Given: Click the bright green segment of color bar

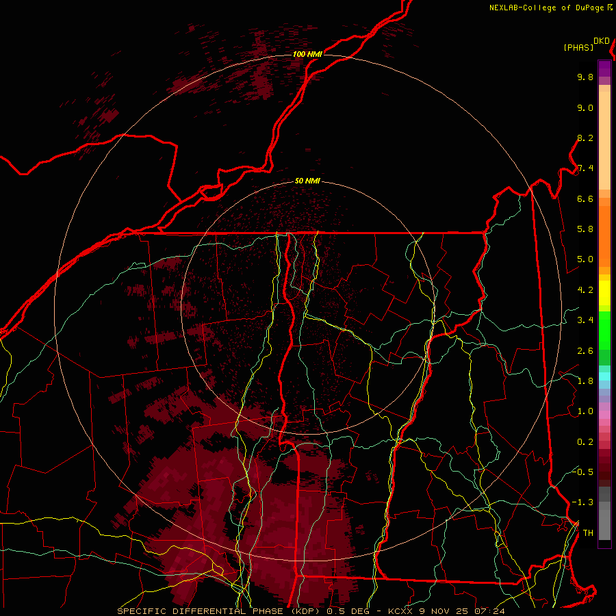Looking at the screenshot, I should [x=604, y=331].
